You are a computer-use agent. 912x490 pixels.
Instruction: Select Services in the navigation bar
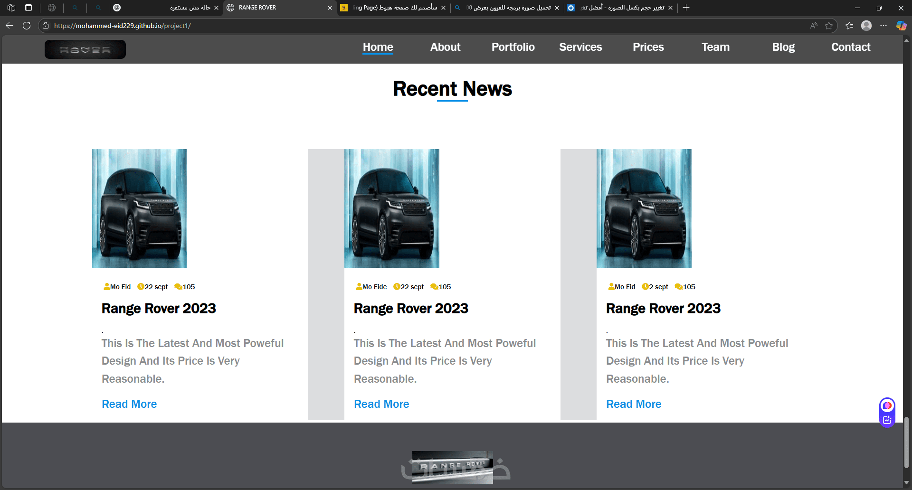pos(580,47)
